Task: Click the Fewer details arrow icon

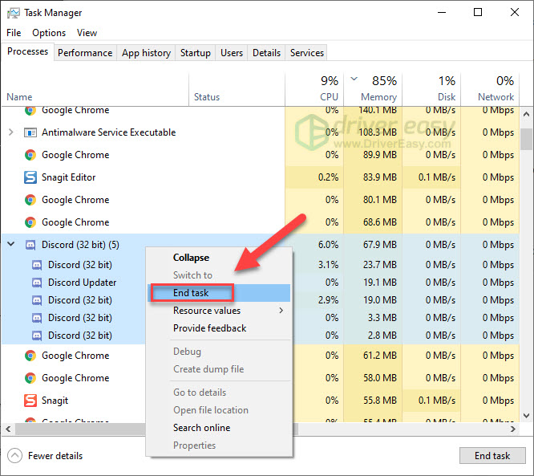Action: pyautogui.click(x=14, y=456)
